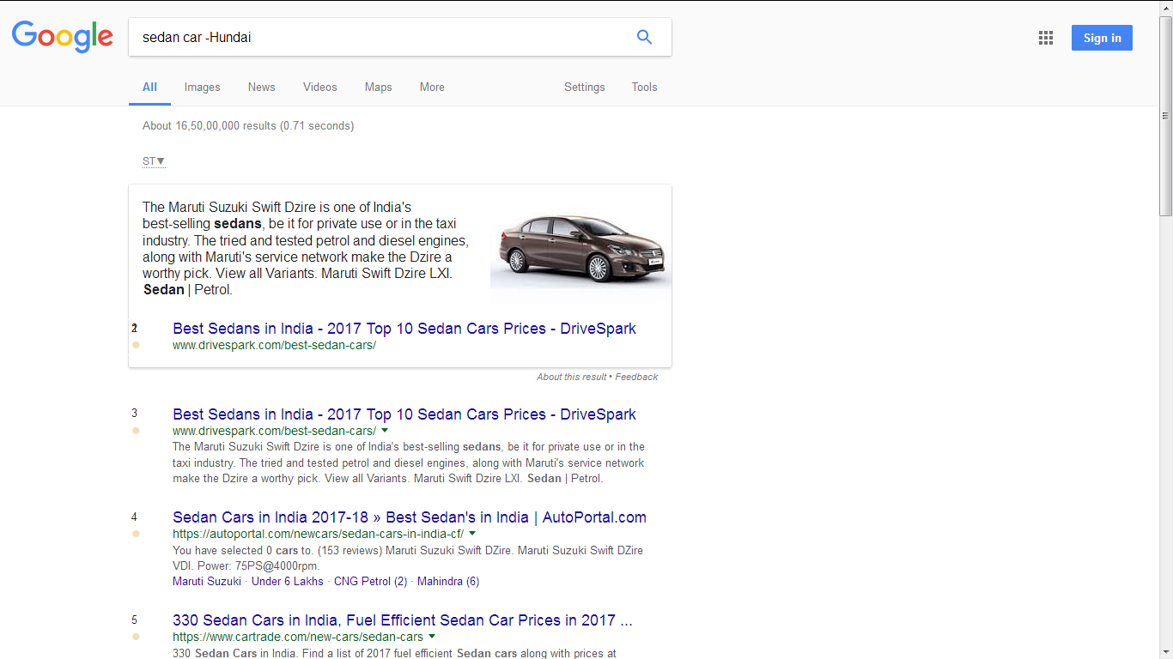The image size is (1173, 659).
Task: Open the Settings menu
Action: pyautogui.click(x=584, y=87)
